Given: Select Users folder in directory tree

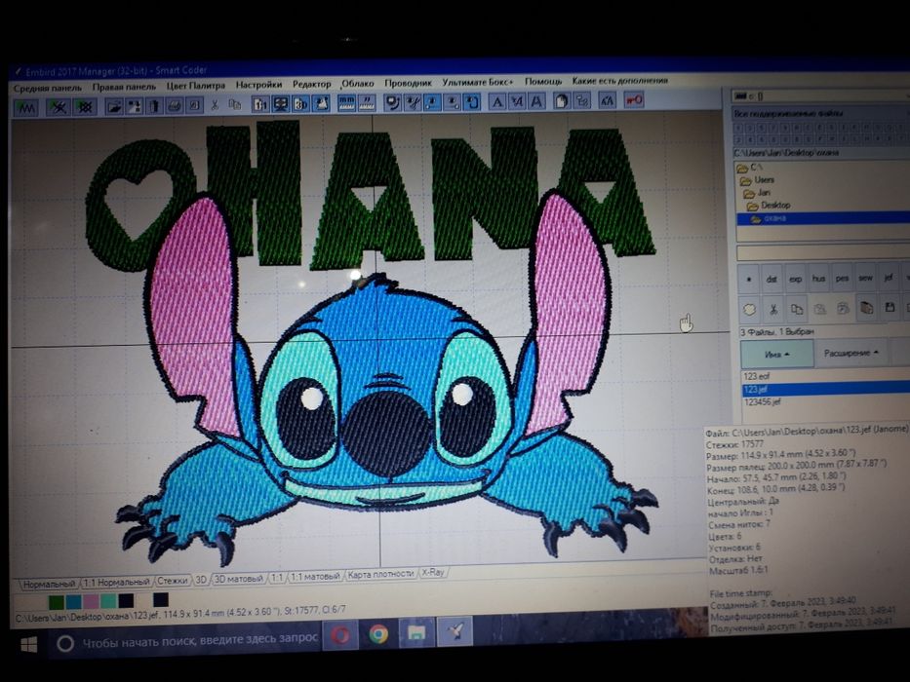Looking at the screenshot, I should pos(758,180).
